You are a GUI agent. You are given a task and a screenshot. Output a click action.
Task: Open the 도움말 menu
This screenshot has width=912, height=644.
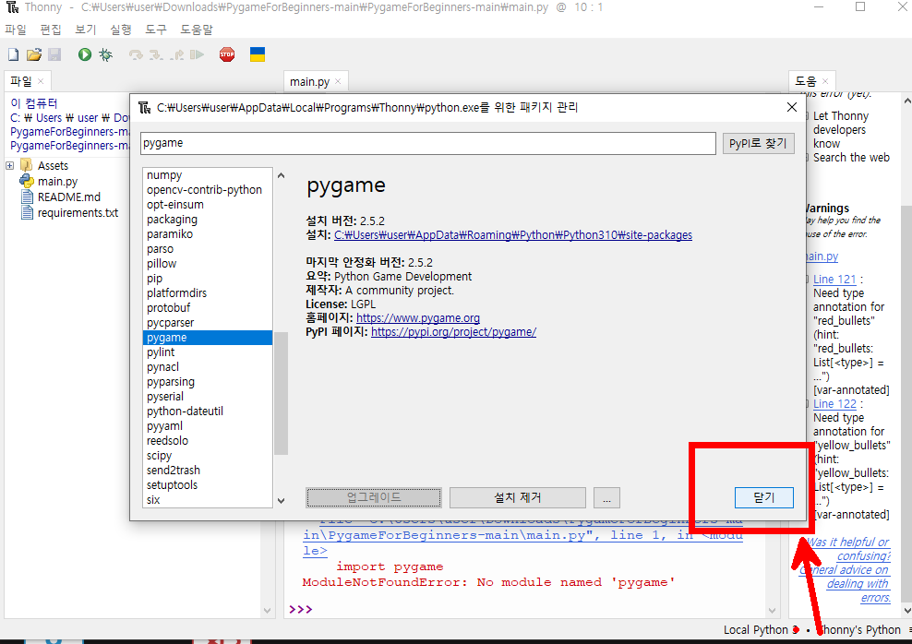[197, 30]
